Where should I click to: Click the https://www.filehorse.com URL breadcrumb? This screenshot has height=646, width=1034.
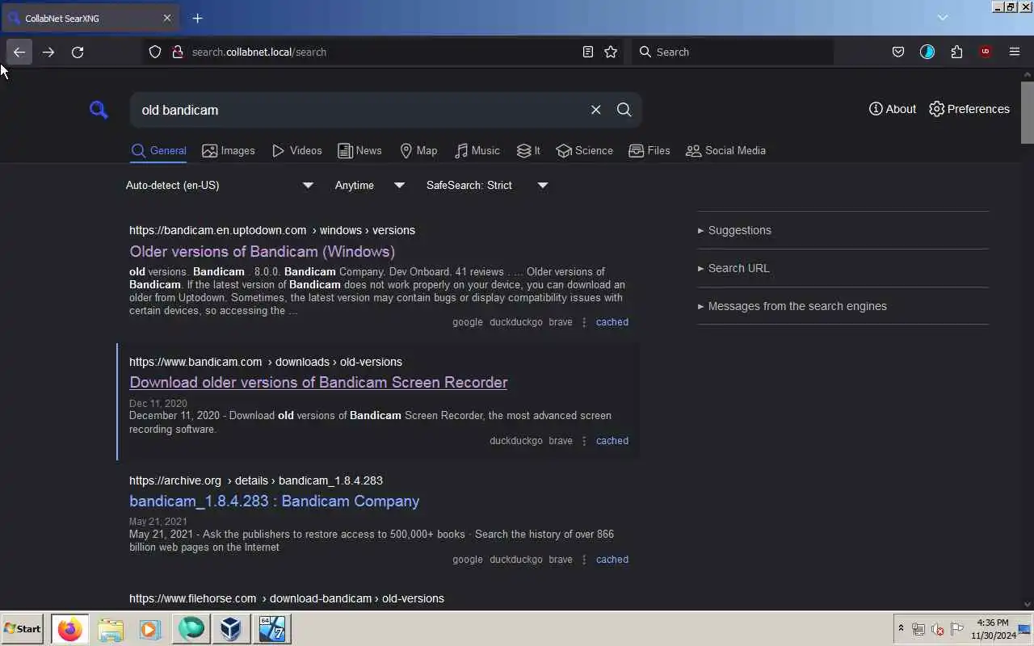[192, 598]
